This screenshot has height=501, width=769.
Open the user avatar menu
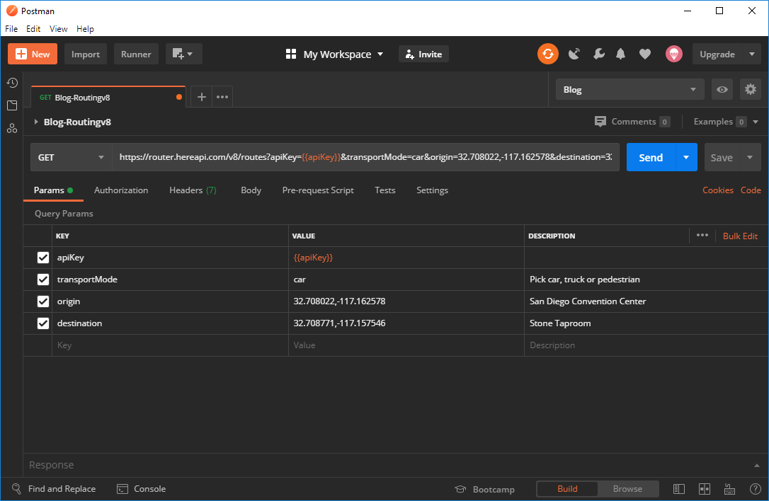674,54
